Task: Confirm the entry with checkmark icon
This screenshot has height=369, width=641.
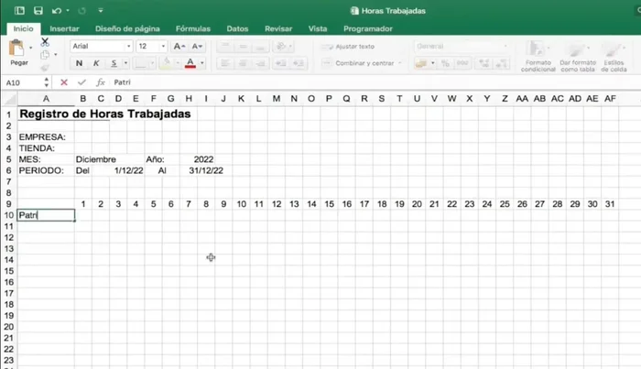Action: click(x=81, y=82)
